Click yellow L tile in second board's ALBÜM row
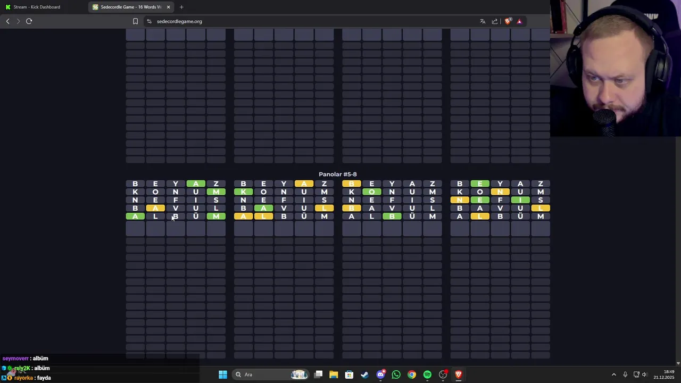Viewport: 681px width, 383px height. click(263, 216)
